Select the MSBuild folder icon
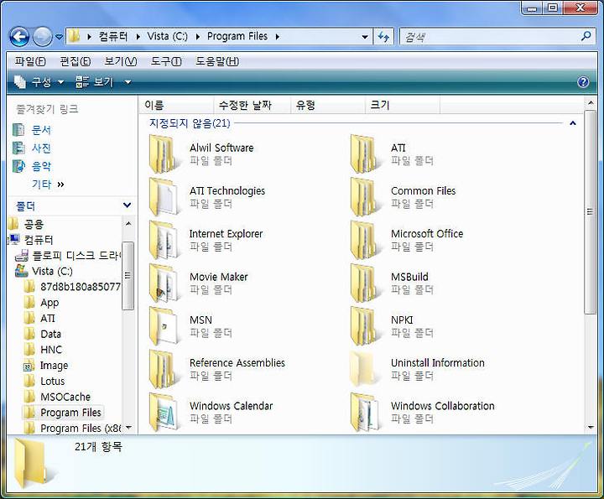The width and height of the screenshot is (604, 499). 365,283
